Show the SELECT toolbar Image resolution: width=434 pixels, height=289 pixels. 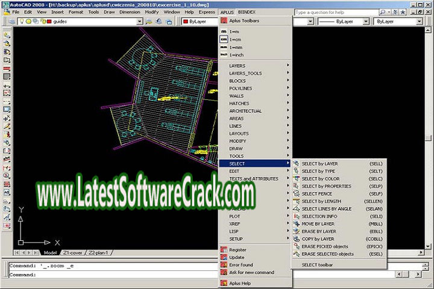(339, 265)
